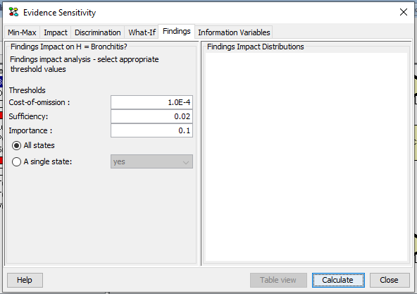417x294 pixels.
Task: Run the analysis with Calculate button
Action: click(338, 280)
